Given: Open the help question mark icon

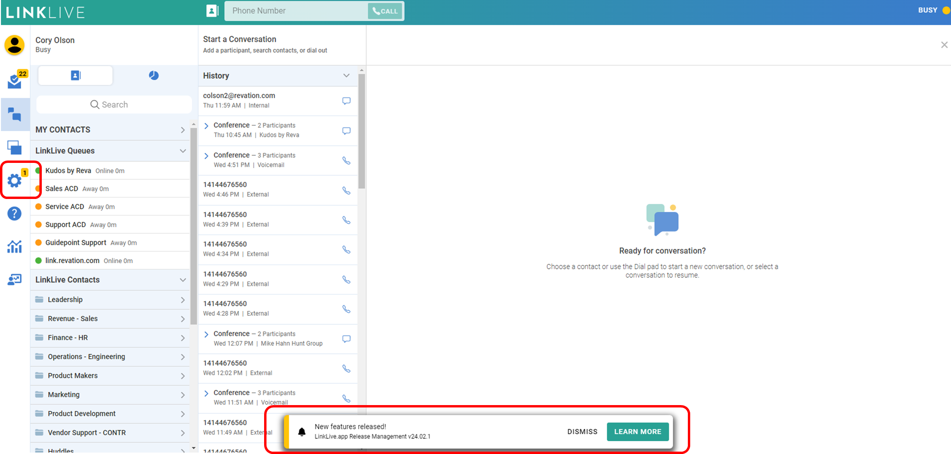Looking at the screenshot, I should coord(15,214).
